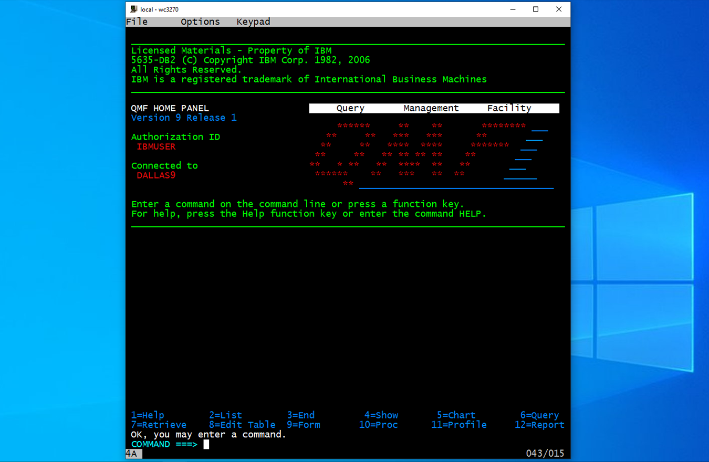Open the Keypad menu
This screenshot has width=709, height=462.
coord(253,22)
